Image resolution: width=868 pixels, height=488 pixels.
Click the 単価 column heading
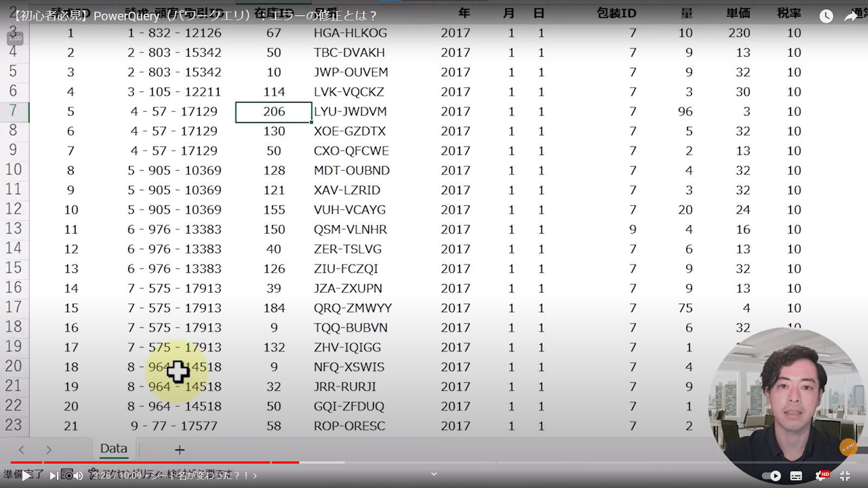[x=738, y=13]
